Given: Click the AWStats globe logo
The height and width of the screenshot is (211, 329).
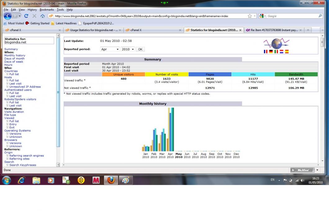Looking at the screenshot, I should 275,43.
